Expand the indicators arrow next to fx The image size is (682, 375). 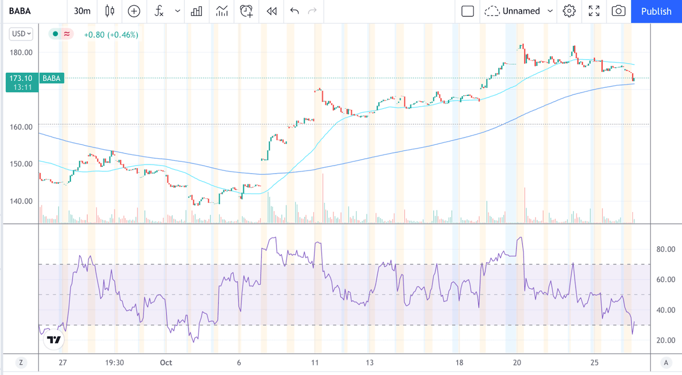pos(177,11)
